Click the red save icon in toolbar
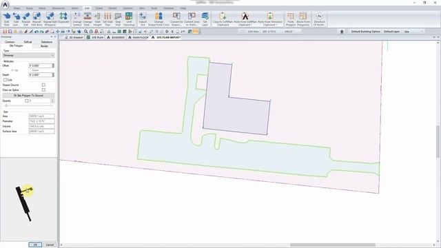Screen dimensions: 441x248 tap(5, 32)
